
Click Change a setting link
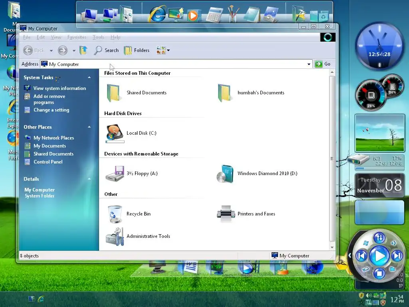[51, 110]
